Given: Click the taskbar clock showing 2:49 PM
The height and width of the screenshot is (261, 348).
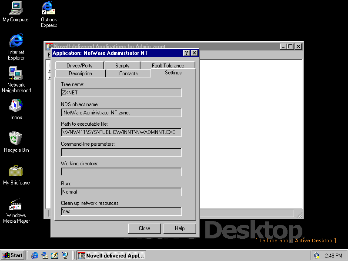Looking at the screenshot, I should [334, 256].
